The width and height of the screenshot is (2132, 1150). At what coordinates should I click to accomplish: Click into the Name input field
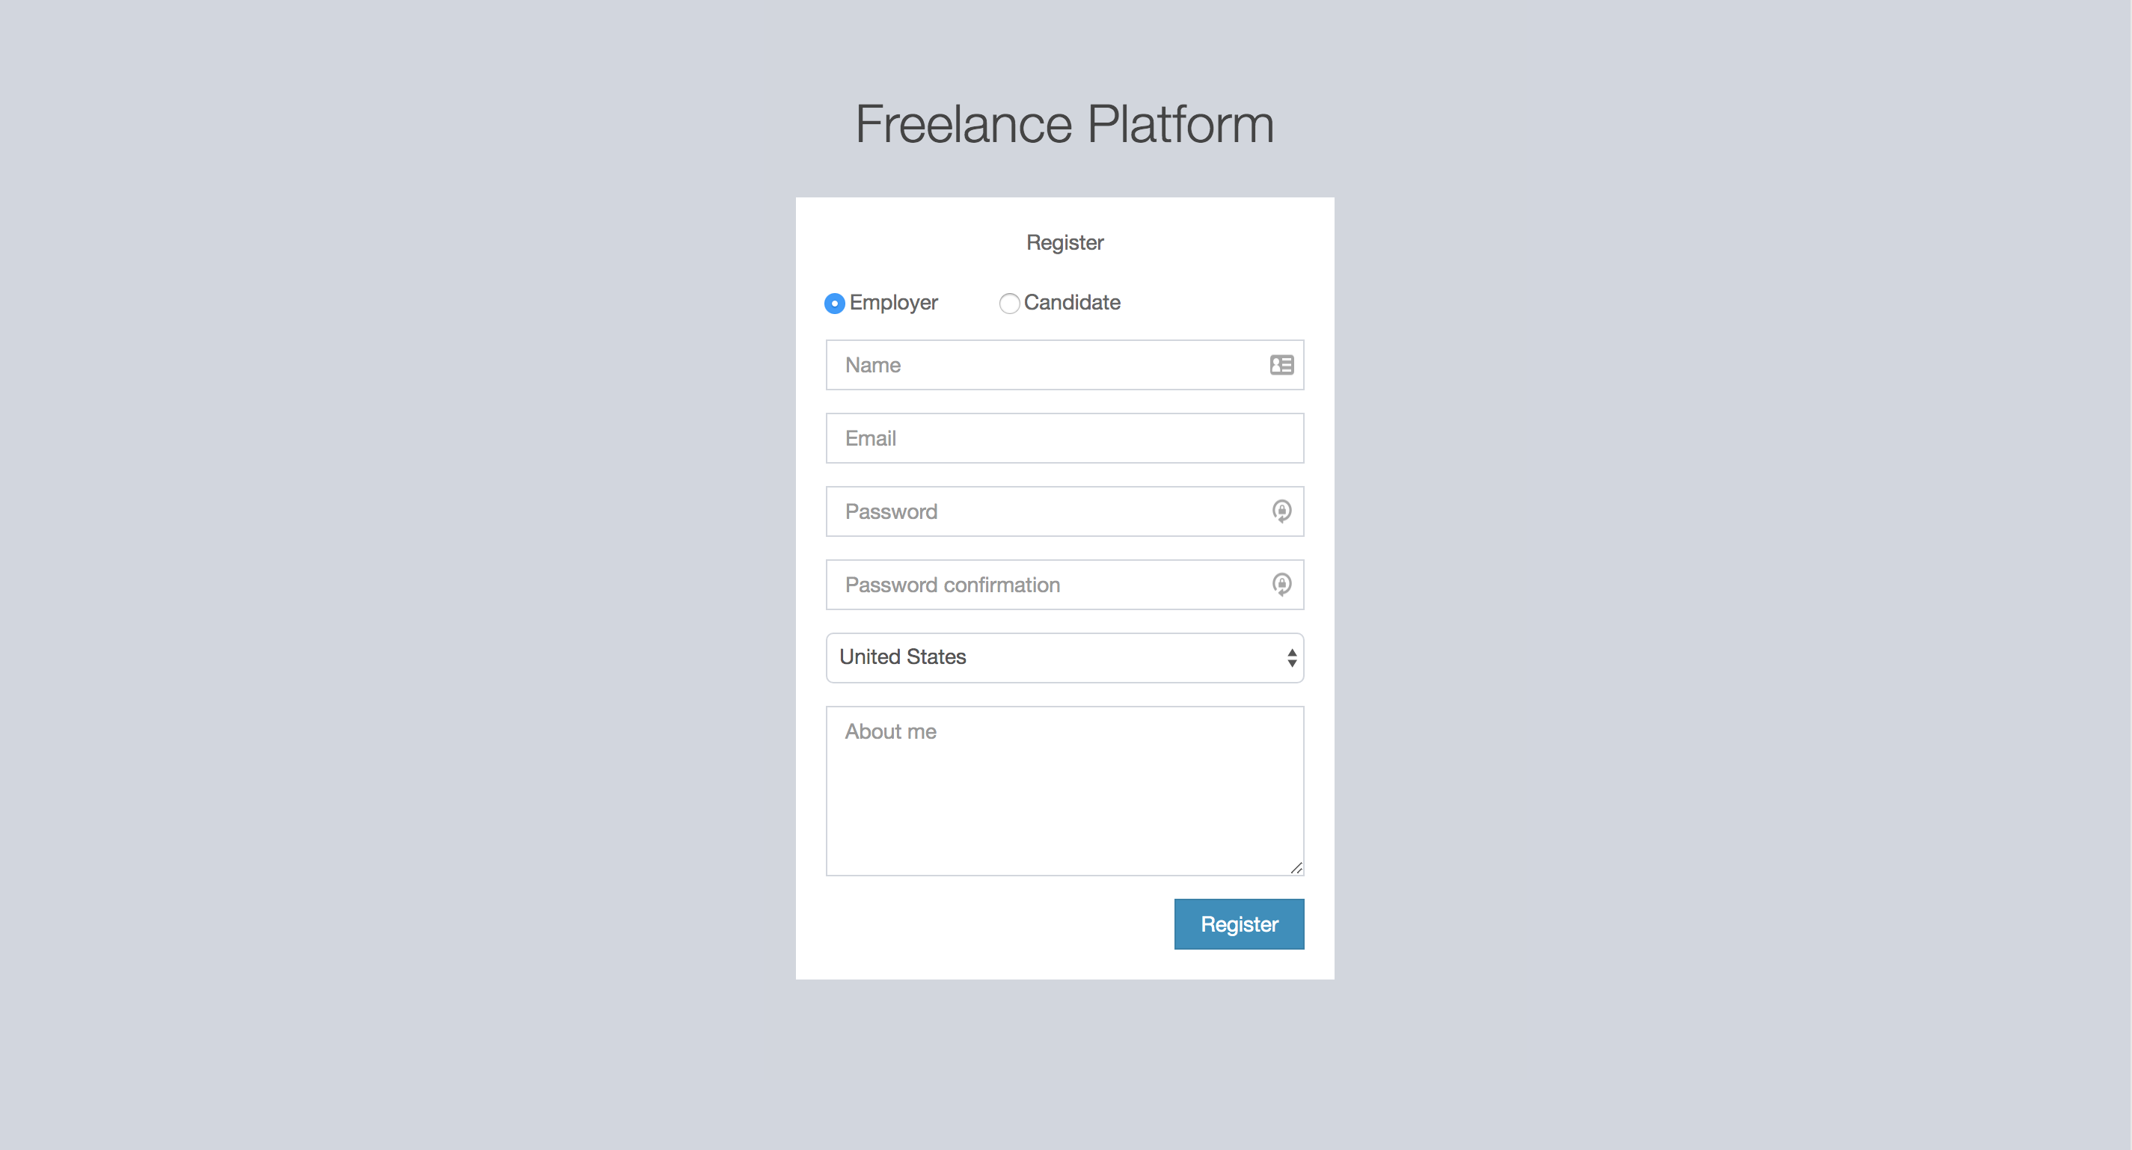tap(1064, 364)
